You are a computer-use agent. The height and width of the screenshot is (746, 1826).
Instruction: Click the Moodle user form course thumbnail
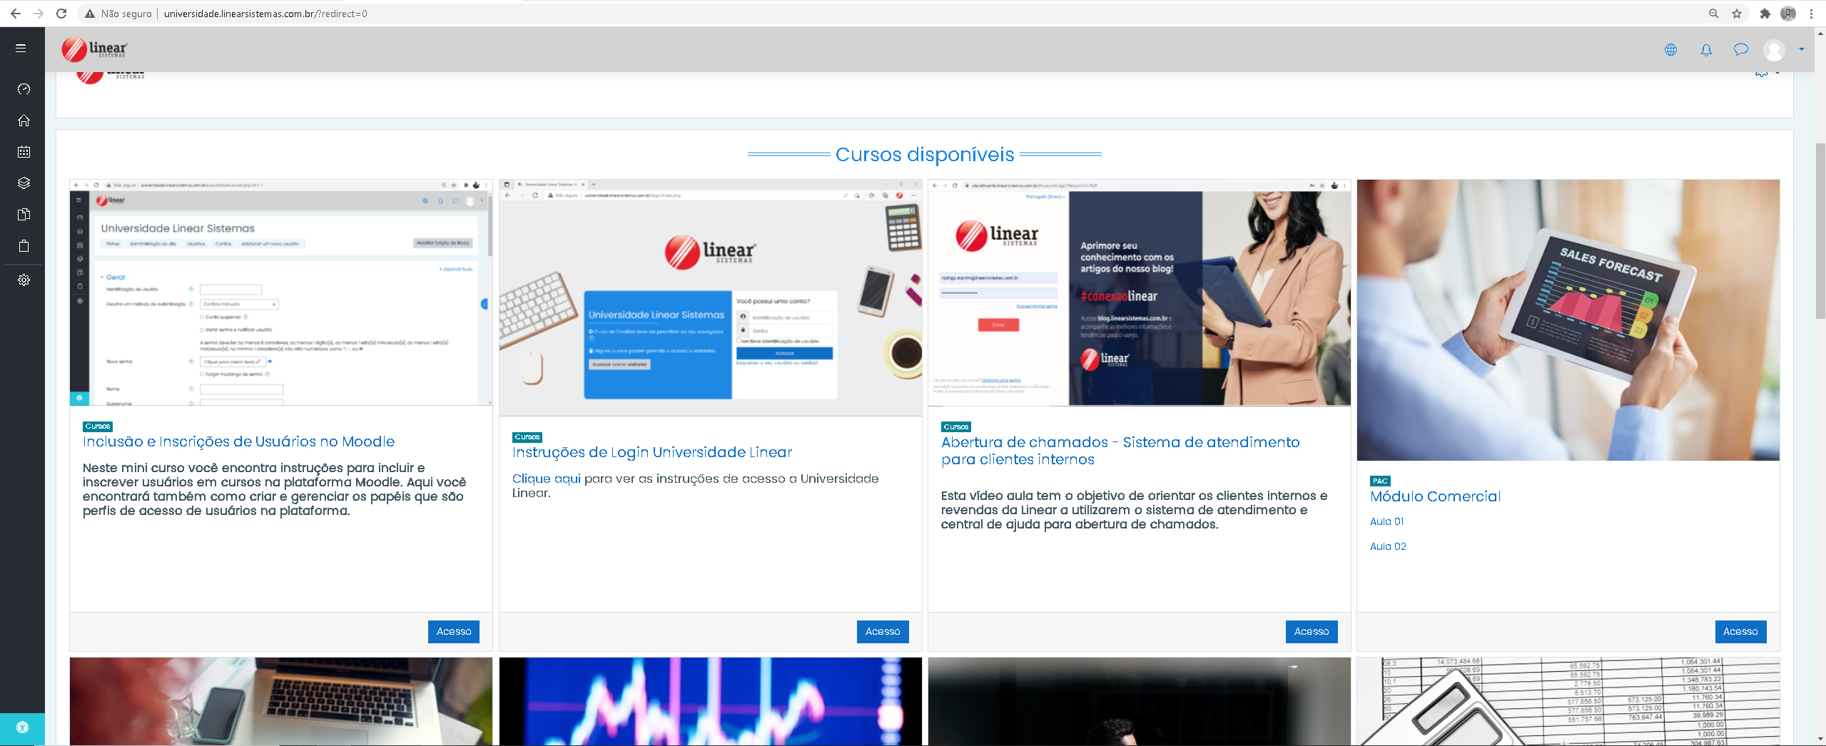tap(281, 292)
